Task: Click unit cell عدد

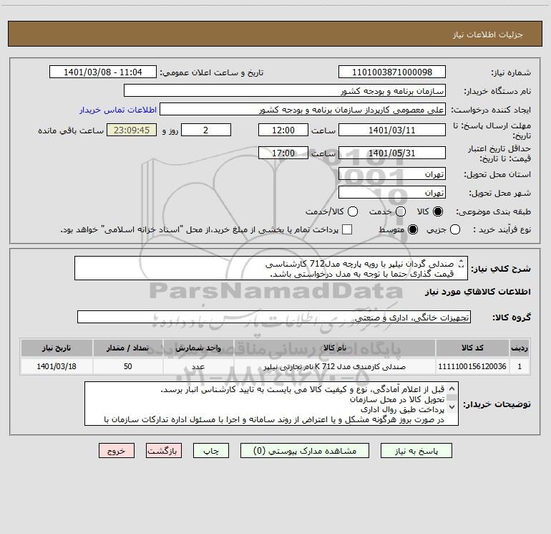Action: 198,366
